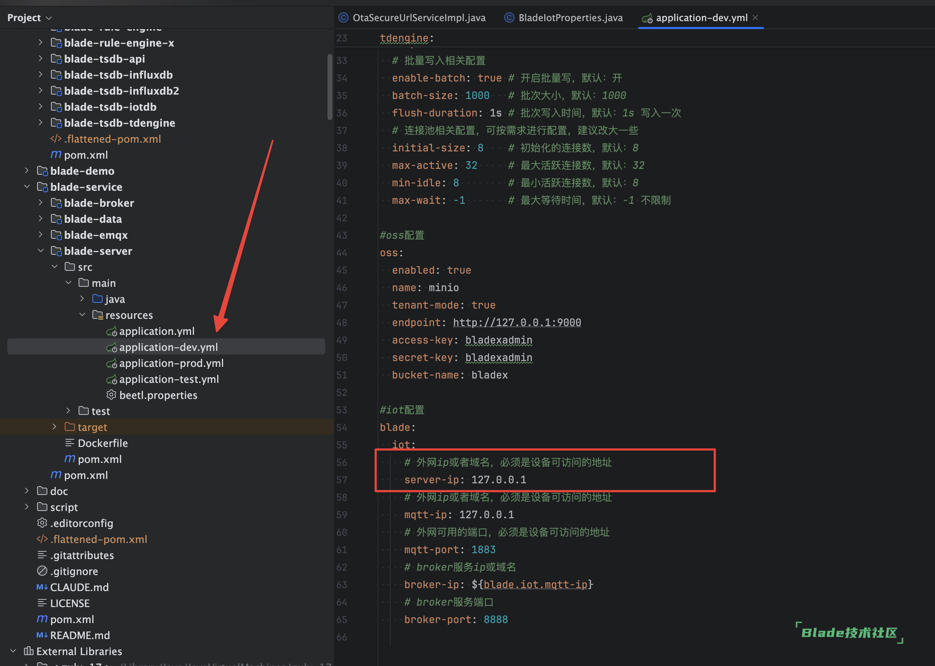Collapse the resources folder
This screenshot has height=666, width=935.
click(82, 315)
